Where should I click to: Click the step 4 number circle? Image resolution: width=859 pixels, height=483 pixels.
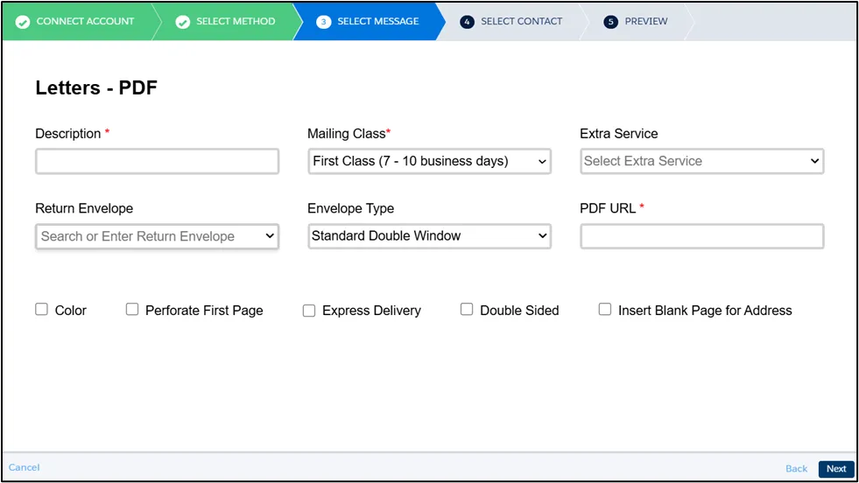tap(467, 22)
